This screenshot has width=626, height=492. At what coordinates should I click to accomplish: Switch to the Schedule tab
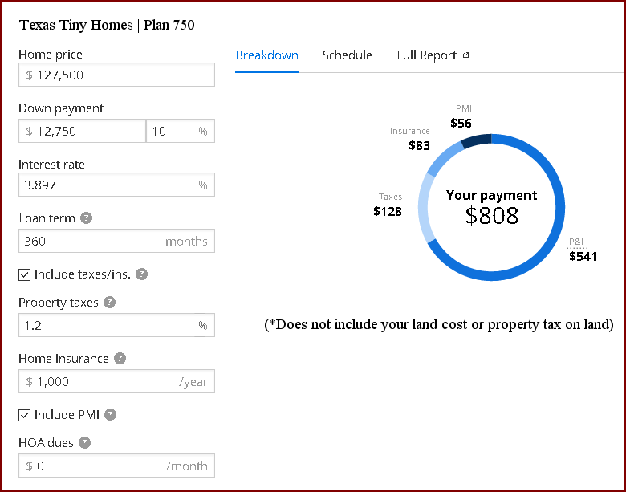coord(347,55)
